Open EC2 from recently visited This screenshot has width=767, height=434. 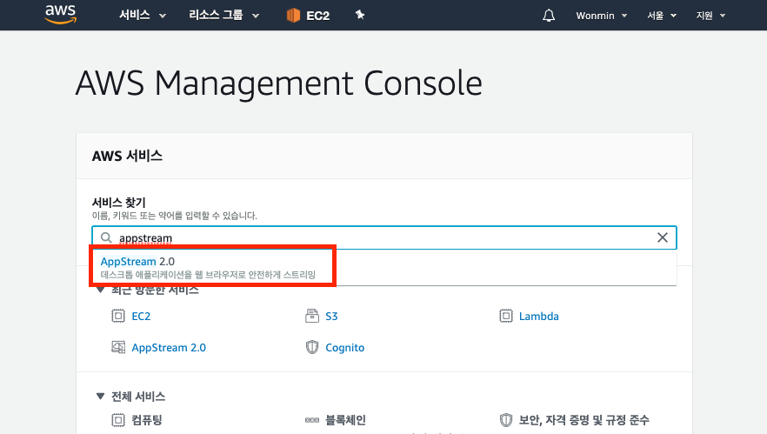pos(141,316)
